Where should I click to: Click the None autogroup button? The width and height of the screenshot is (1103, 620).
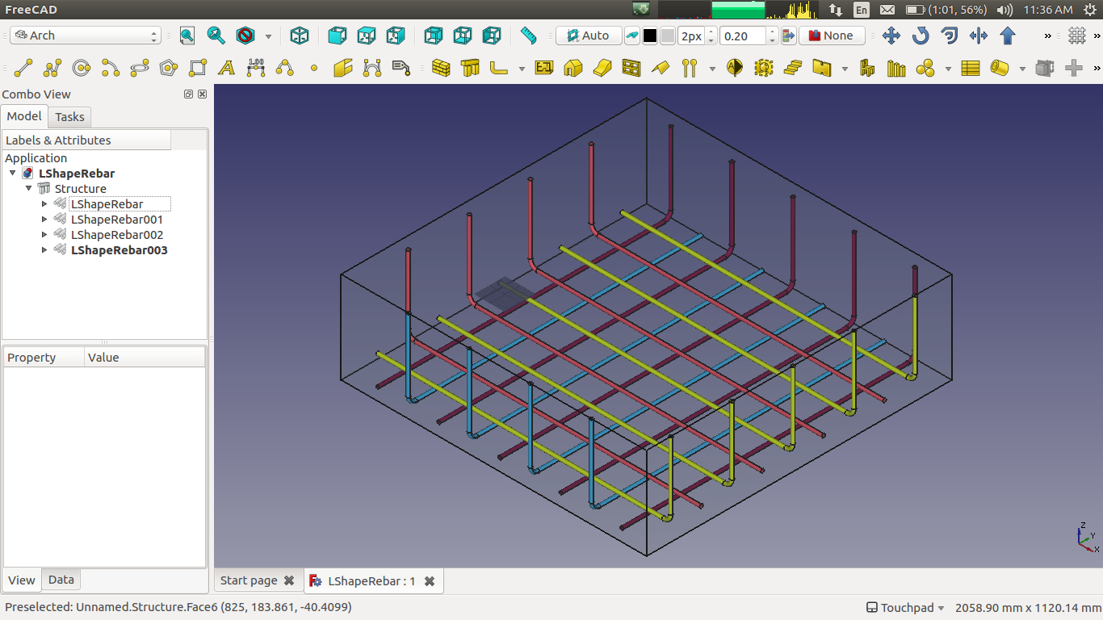click(832, 36)
